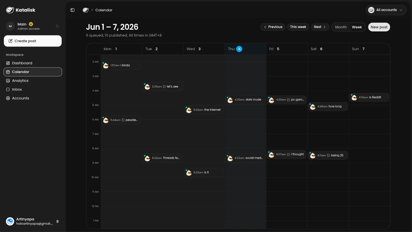This screenshot has width=412, height=232.
Task: Jump to This week
Action: 298,27
